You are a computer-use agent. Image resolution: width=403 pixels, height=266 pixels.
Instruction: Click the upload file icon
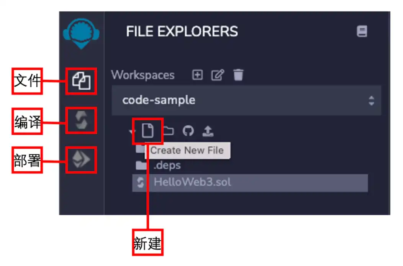pos(208,131)
